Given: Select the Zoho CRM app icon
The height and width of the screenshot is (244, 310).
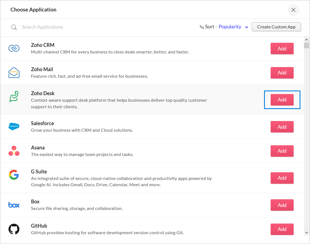Looking at the screenshot, I should [14, 48].
